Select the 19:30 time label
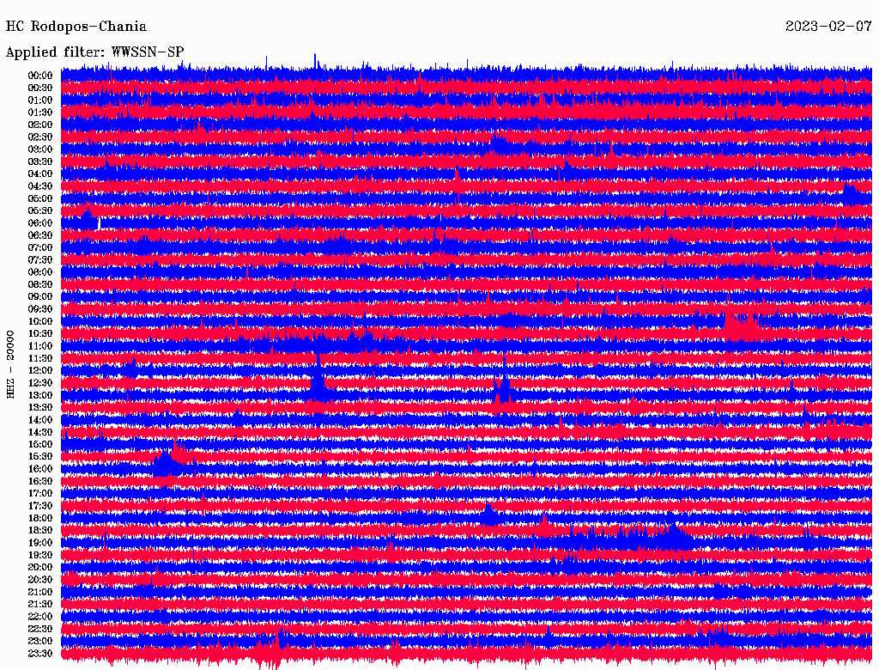The height and width of the screenshot is (670, 879). [40, 556]
